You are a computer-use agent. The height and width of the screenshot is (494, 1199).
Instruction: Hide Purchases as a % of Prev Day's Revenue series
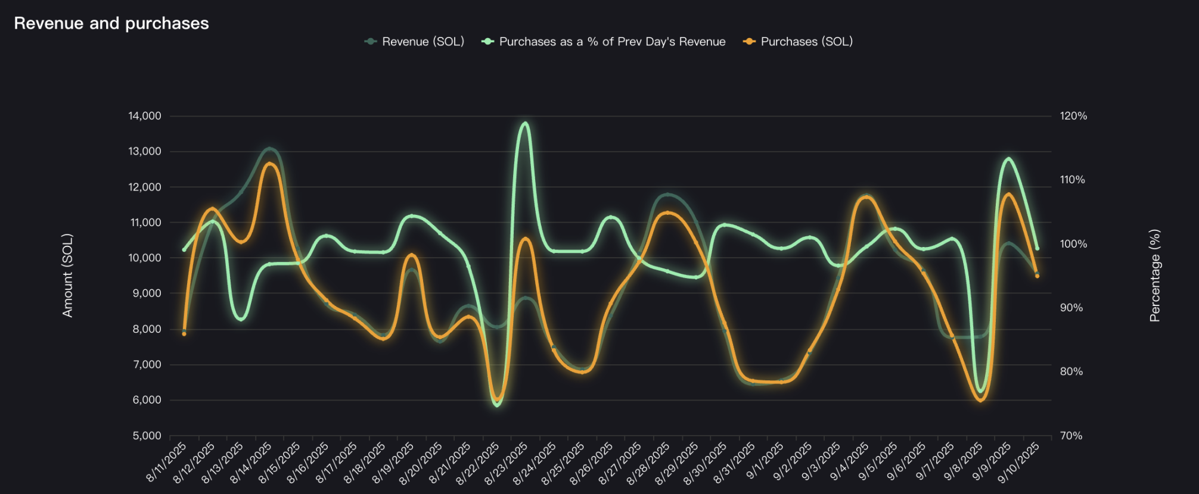[612, 42]
